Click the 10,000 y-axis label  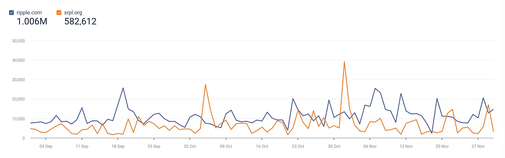[x=18, y=119]
